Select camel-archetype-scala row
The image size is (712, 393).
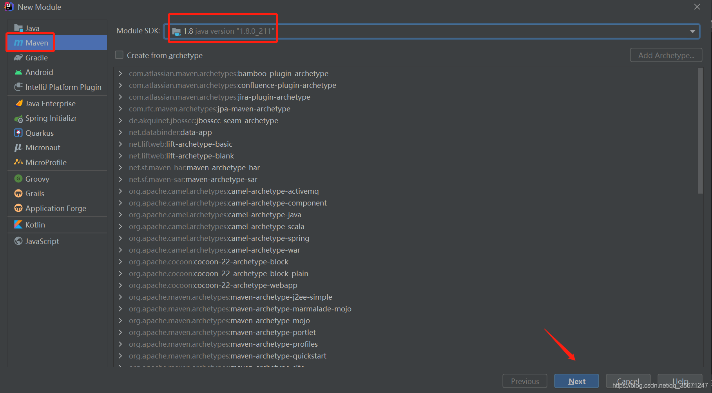pos(406,226)
